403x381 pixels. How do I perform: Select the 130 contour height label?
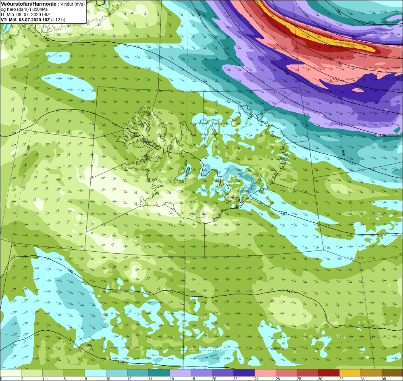pyautogui.click(x=274, y=6)
